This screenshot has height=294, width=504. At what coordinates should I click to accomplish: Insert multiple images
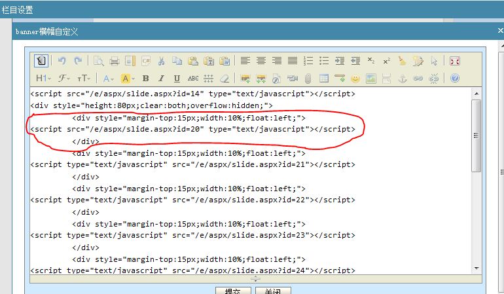pos(261,78)
